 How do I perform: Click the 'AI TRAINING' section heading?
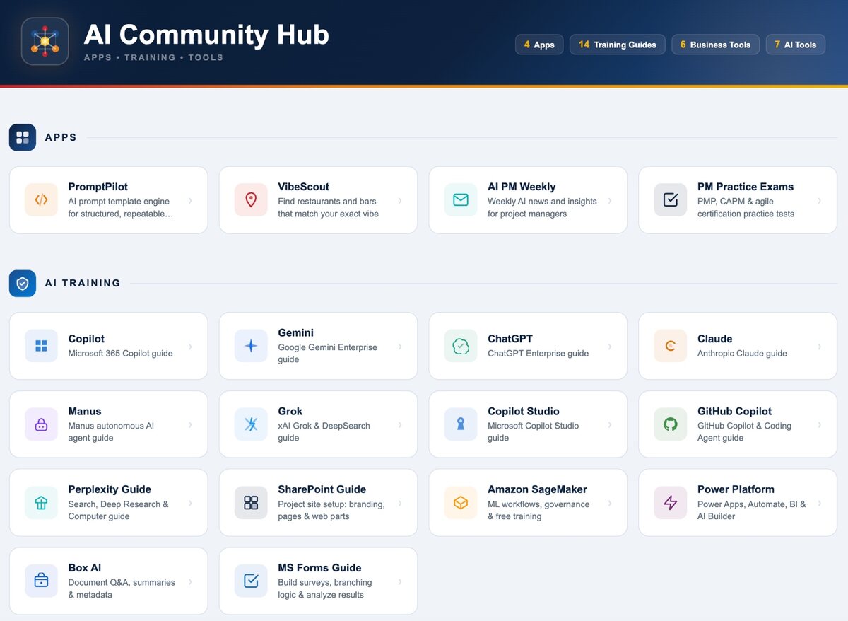pyautogui.click(x=83, y=283)
